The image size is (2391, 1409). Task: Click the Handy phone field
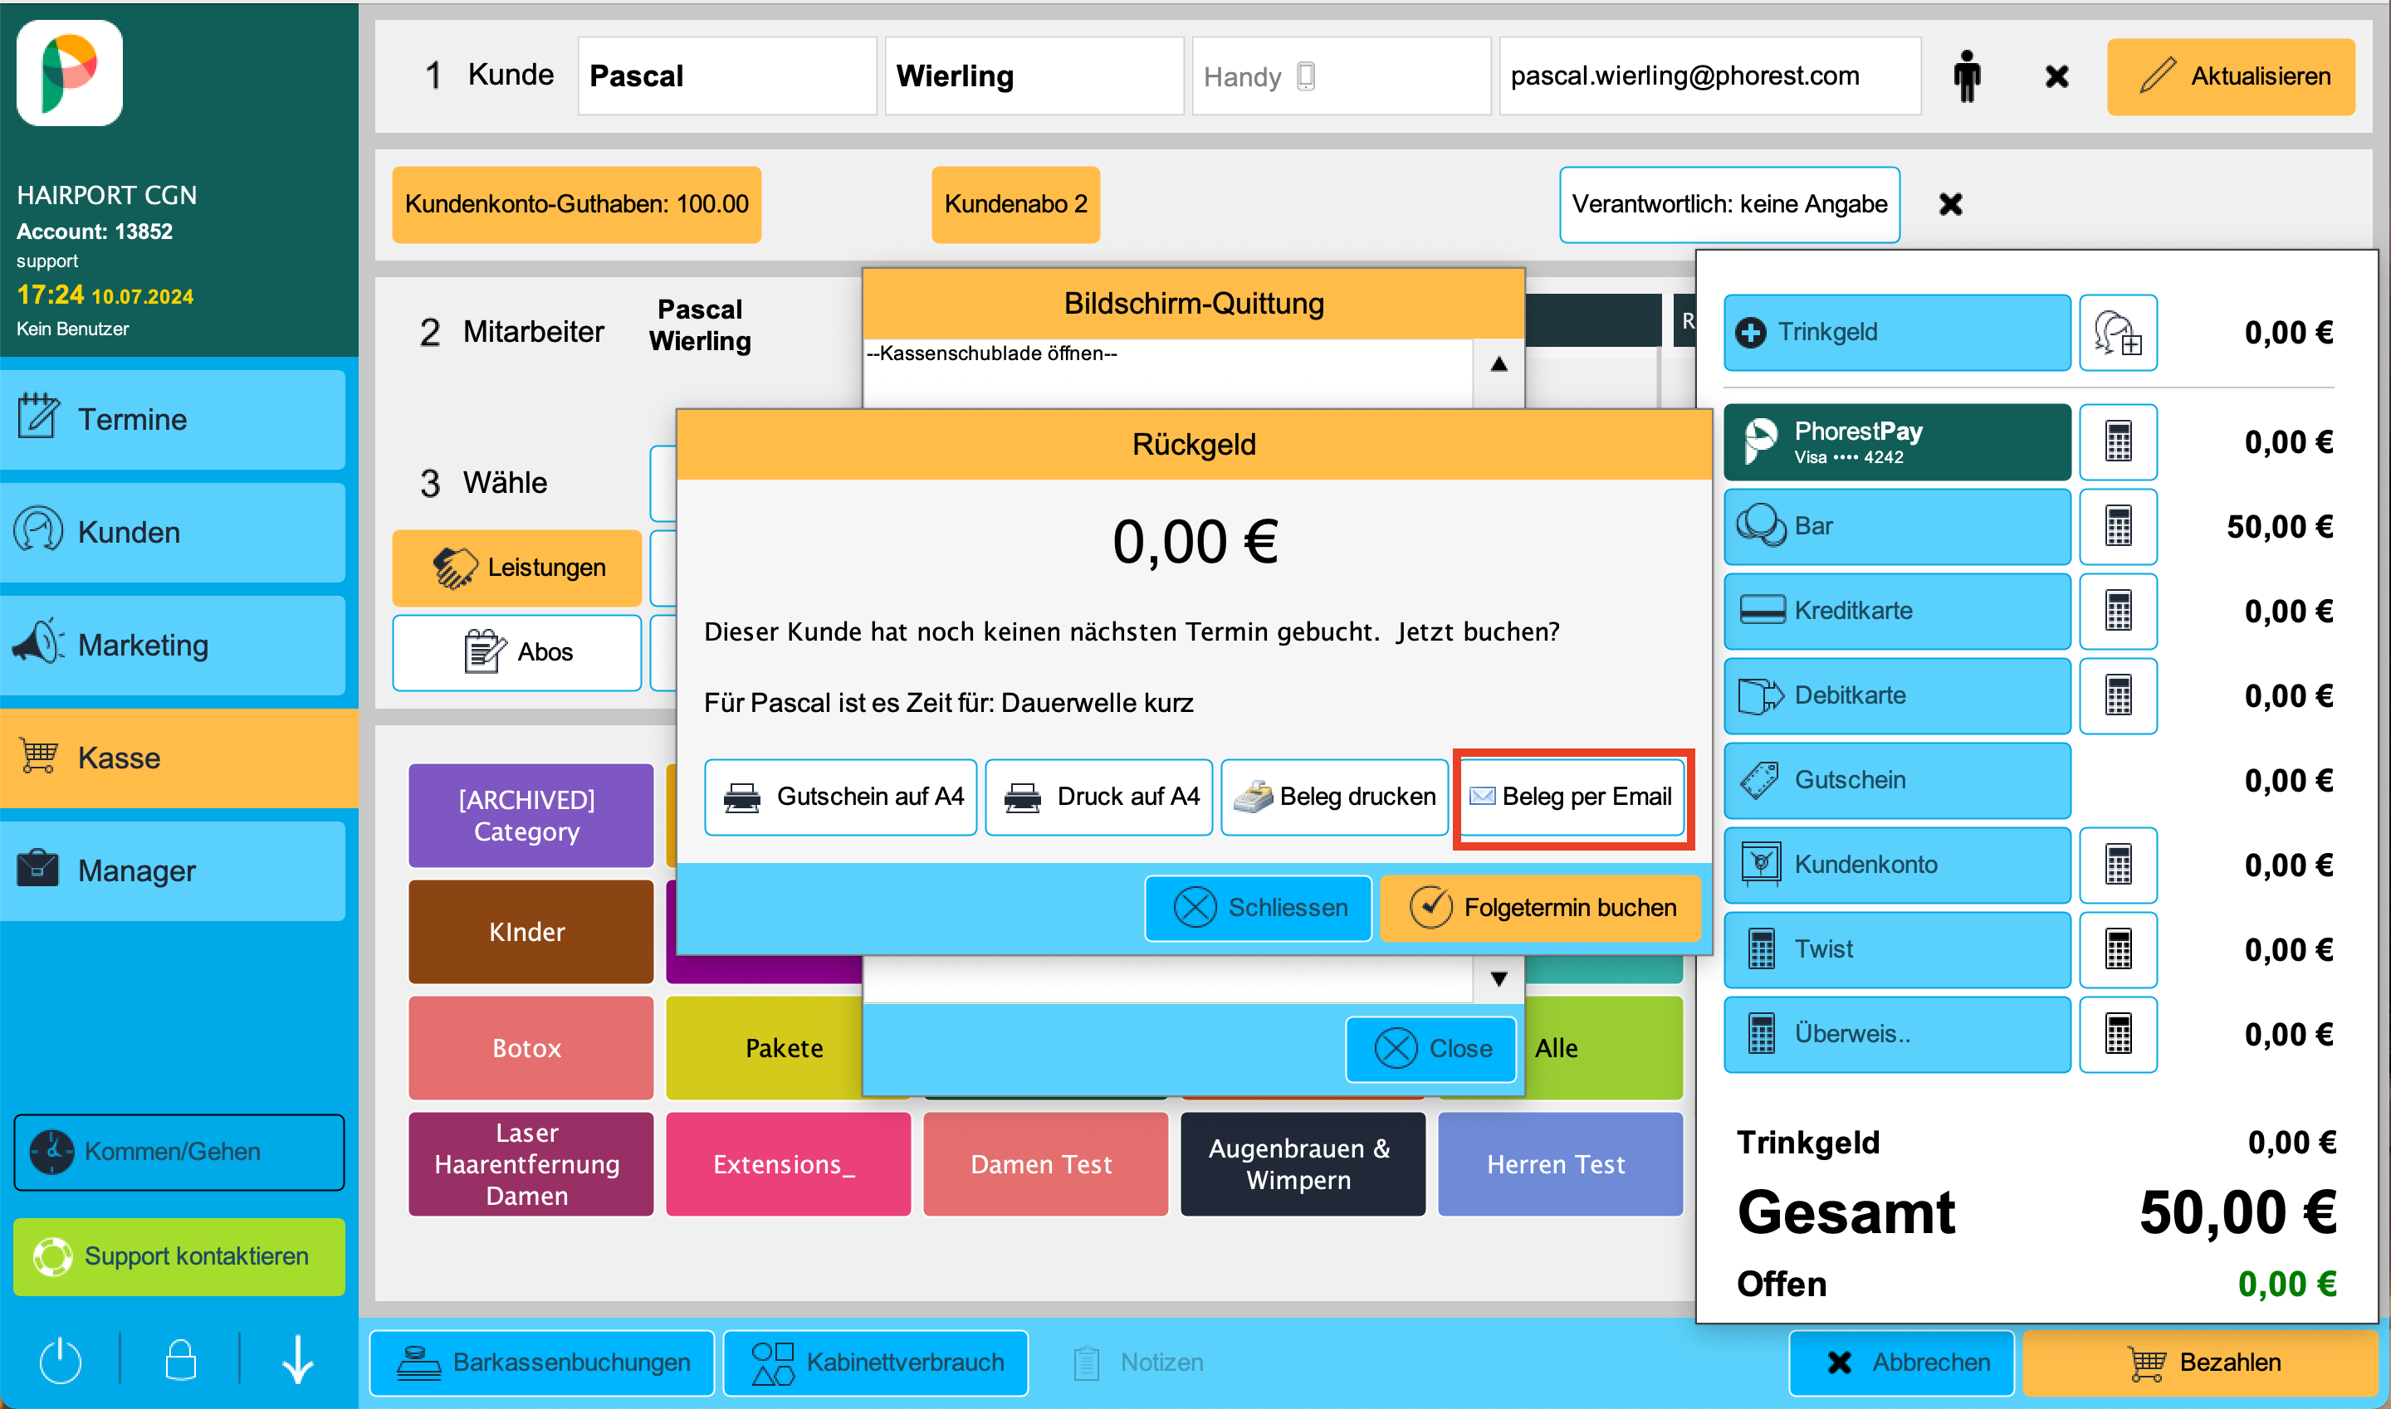1340,76
